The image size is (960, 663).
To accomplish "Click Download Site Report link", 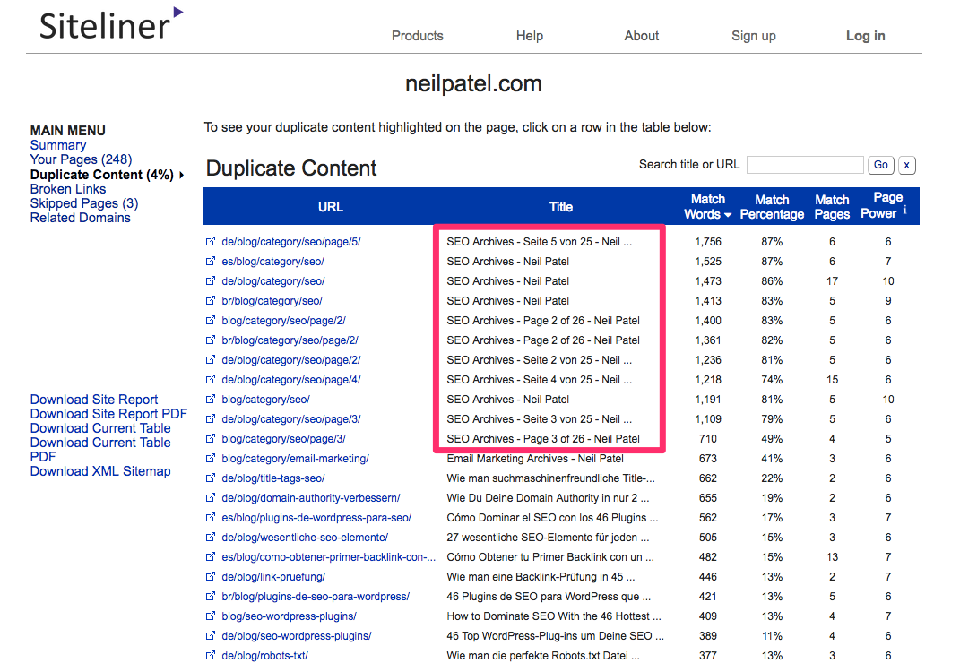I will coord(94,400).
